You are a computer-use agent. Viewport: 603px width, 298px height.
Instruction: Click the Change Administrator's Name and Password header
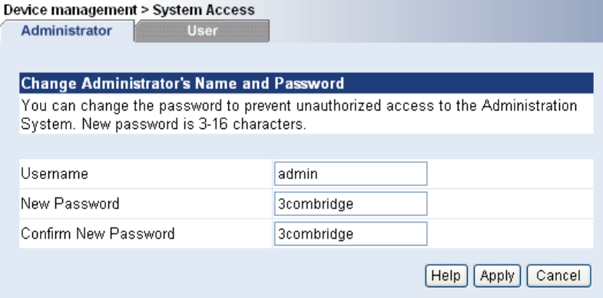click(x=306, y=83)
